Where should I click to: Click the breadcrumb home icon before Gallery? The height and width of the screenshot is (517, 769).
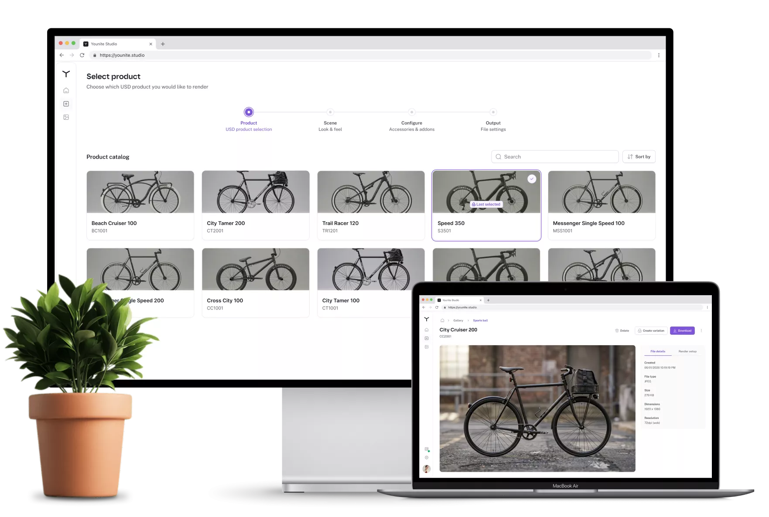[x=442, y=320]
